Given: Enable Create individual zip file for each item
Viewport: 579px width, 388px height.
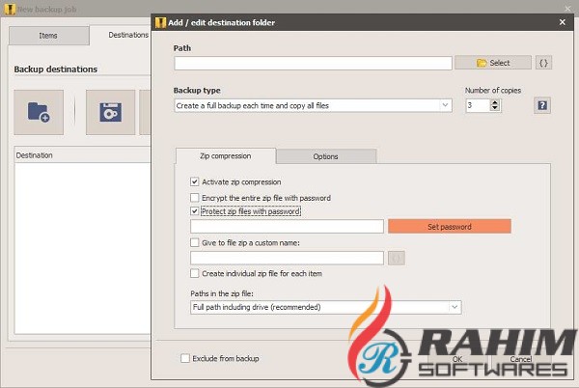Looking at the screenshot, I should point(195,273).
